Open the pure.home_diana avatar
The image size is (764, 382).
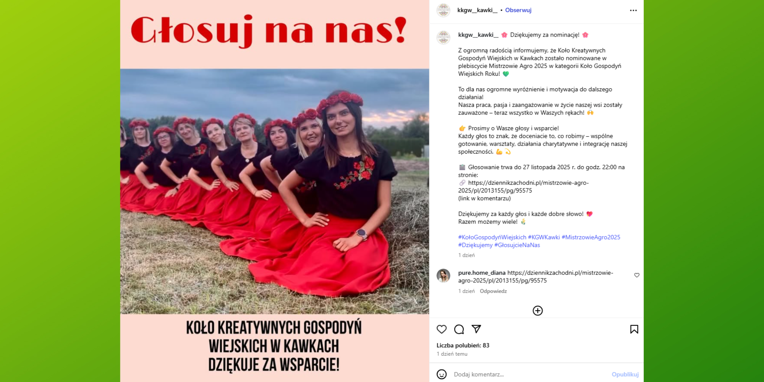point(444,275)
